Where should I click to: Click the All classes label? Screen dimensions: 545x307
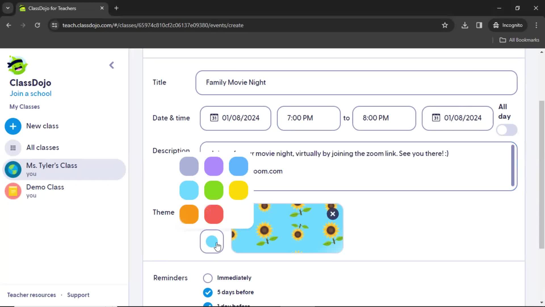point(43,148)
